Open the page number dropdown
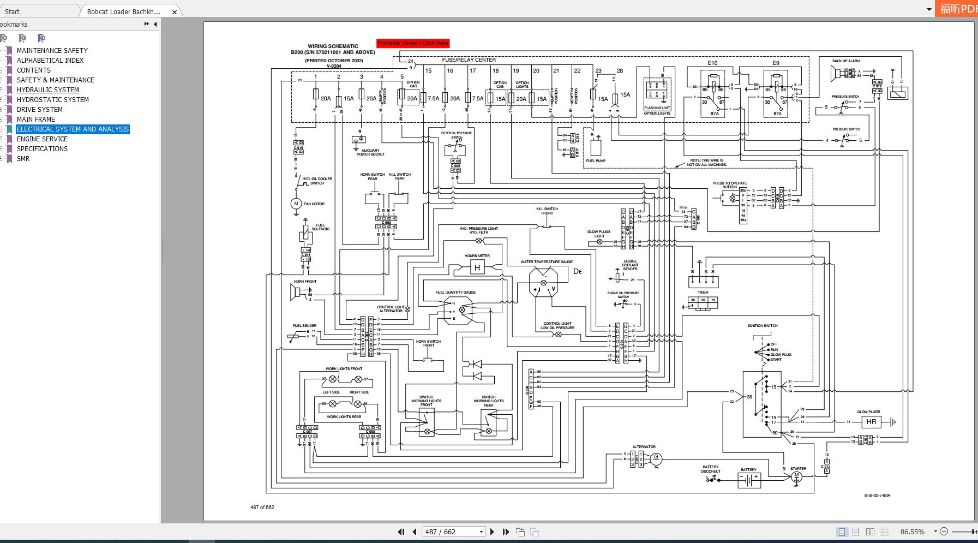978x543 pixels. (480, 531)
